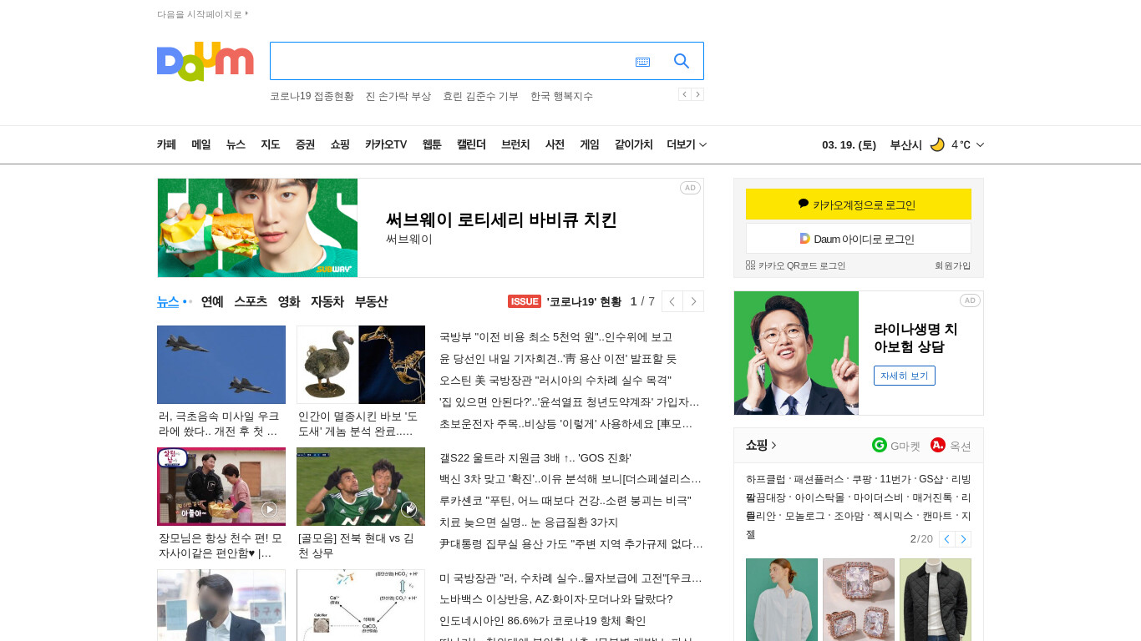Open the 카페 menu
This screenshot has width=1141, height=641.
coord(166,144)
